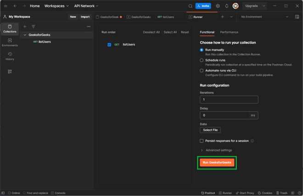
Task: Open the settings gear icon
Action: [x=218, y=6]
